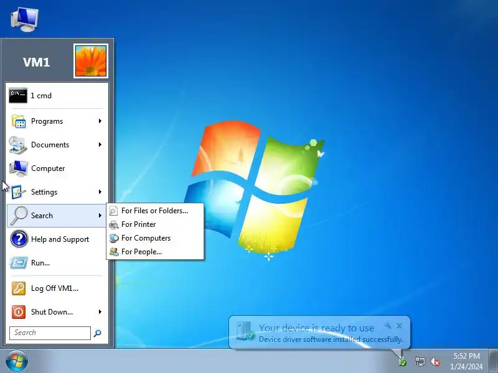The height and width of the screenshot is (373, 498).
Task: Expand the Settings submenu arrow
Action: pos(100,192)
